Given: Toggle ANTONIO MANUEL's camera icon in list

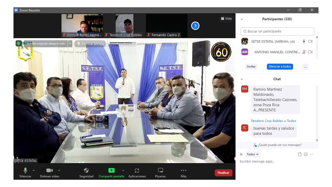Looking at the screenshot, I should [310, 52].
